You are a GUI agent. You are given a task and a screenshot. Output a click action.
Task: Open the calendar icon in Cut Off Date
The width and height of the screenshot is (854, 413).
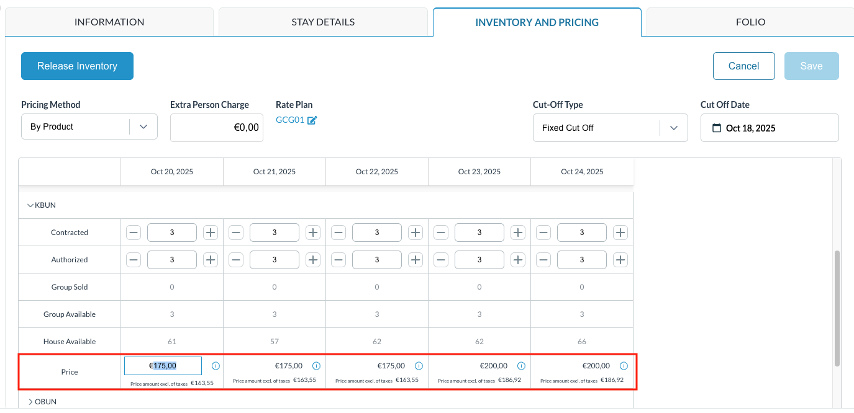tap(716, 128)
